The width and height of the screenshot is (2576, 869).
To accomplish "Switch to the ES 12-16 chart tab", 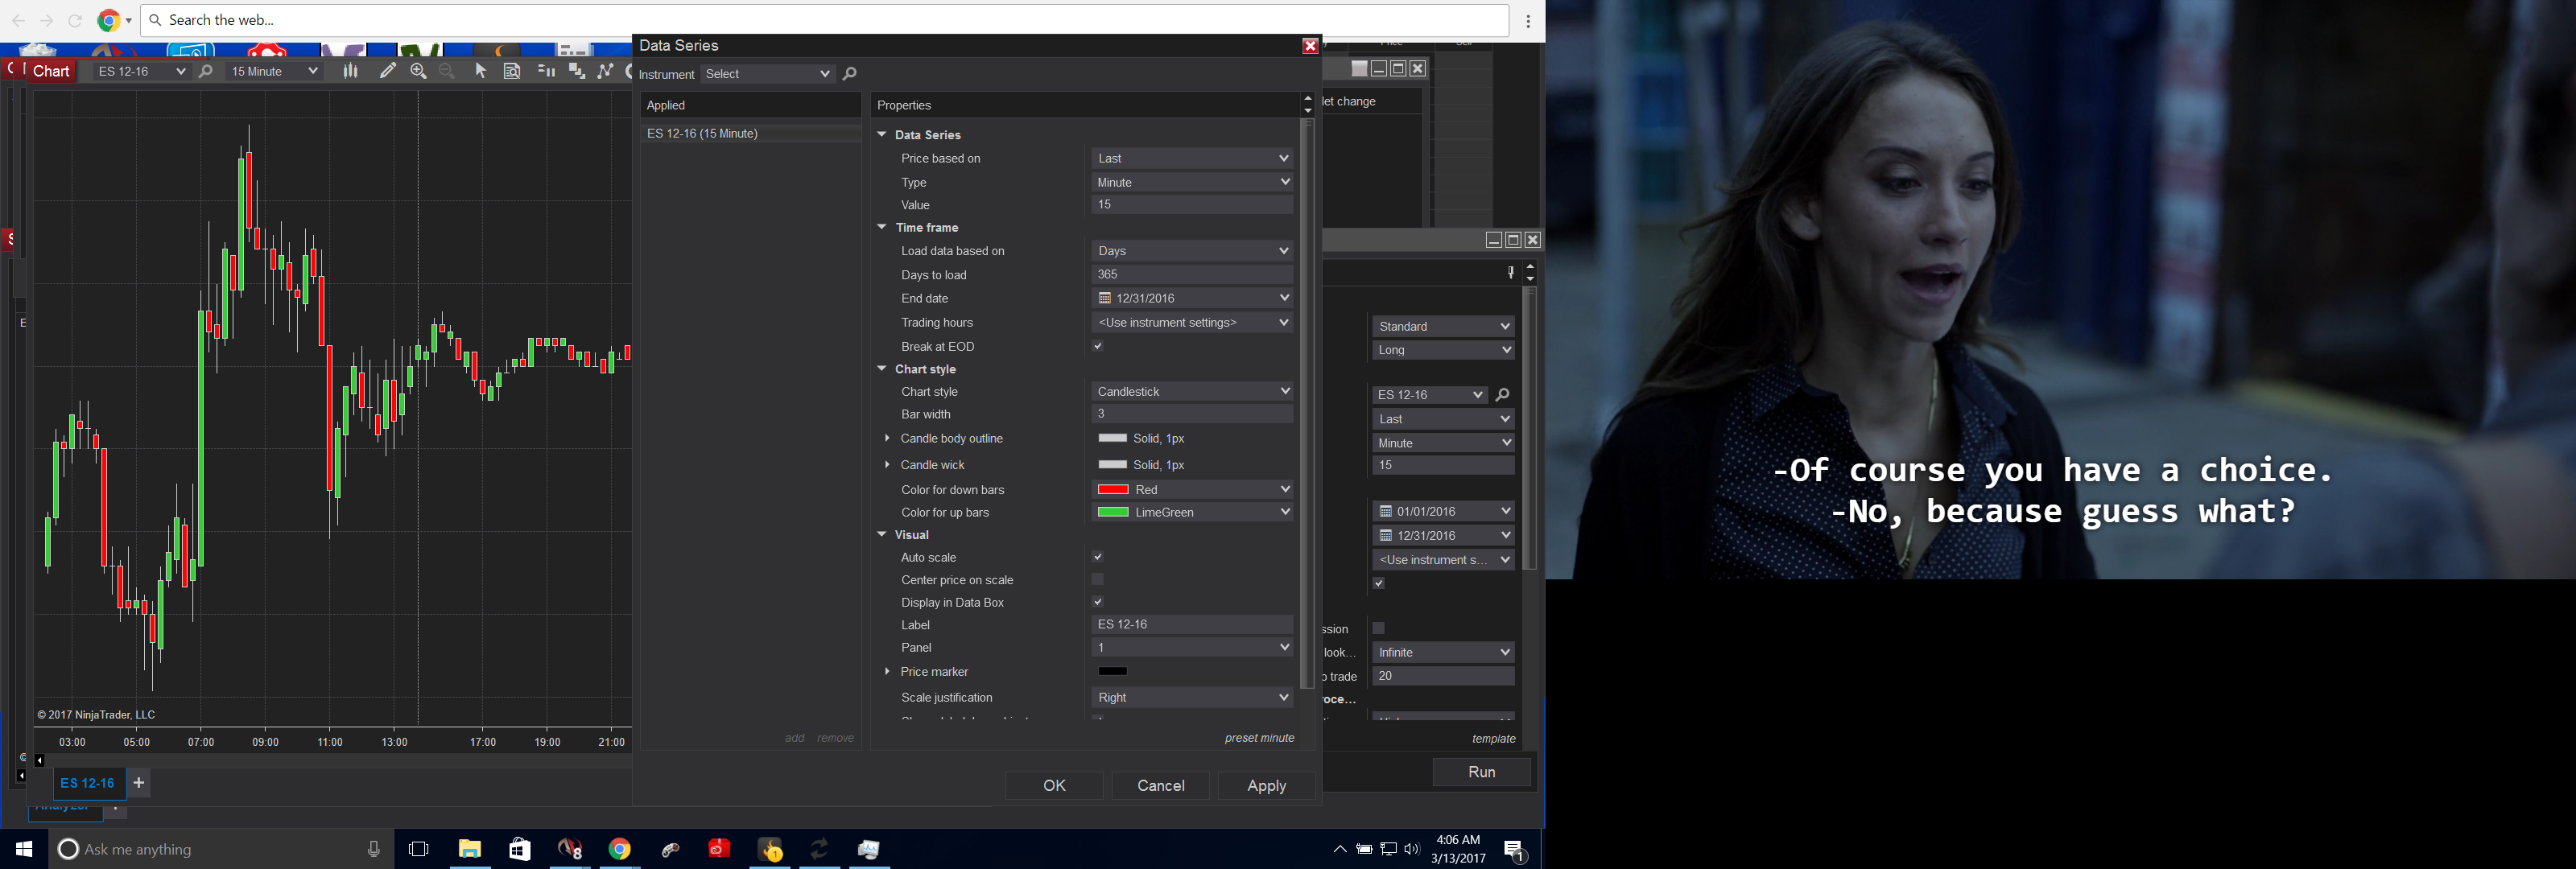I will coord(88,783).
